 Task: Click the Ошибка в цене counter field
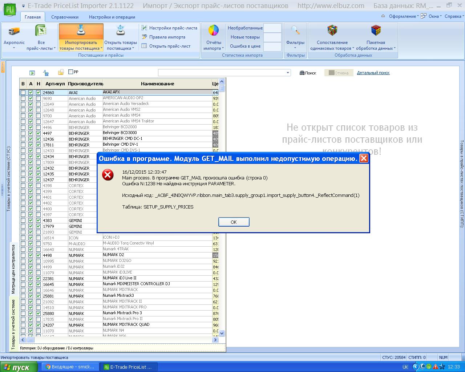pyautogui.click(x=272, y=46)
